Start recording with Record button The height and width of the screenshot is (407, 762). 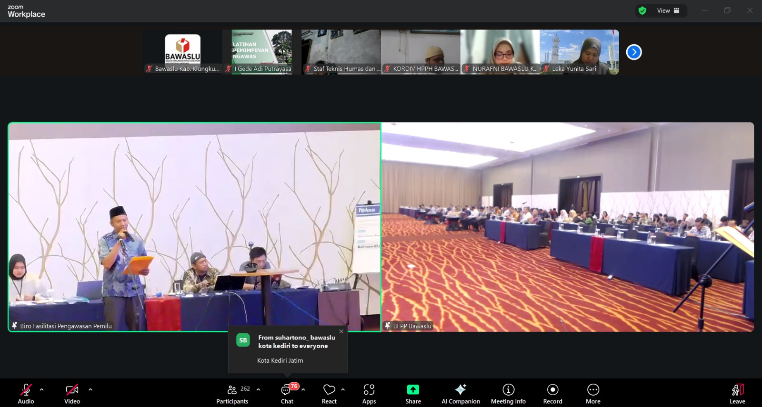pyautogui.click(x=552, y=394)
